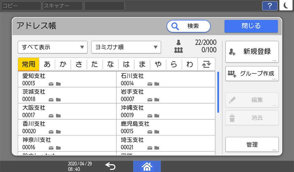Tap the magnifier icon inside 検索

click(x=175, y=26)
